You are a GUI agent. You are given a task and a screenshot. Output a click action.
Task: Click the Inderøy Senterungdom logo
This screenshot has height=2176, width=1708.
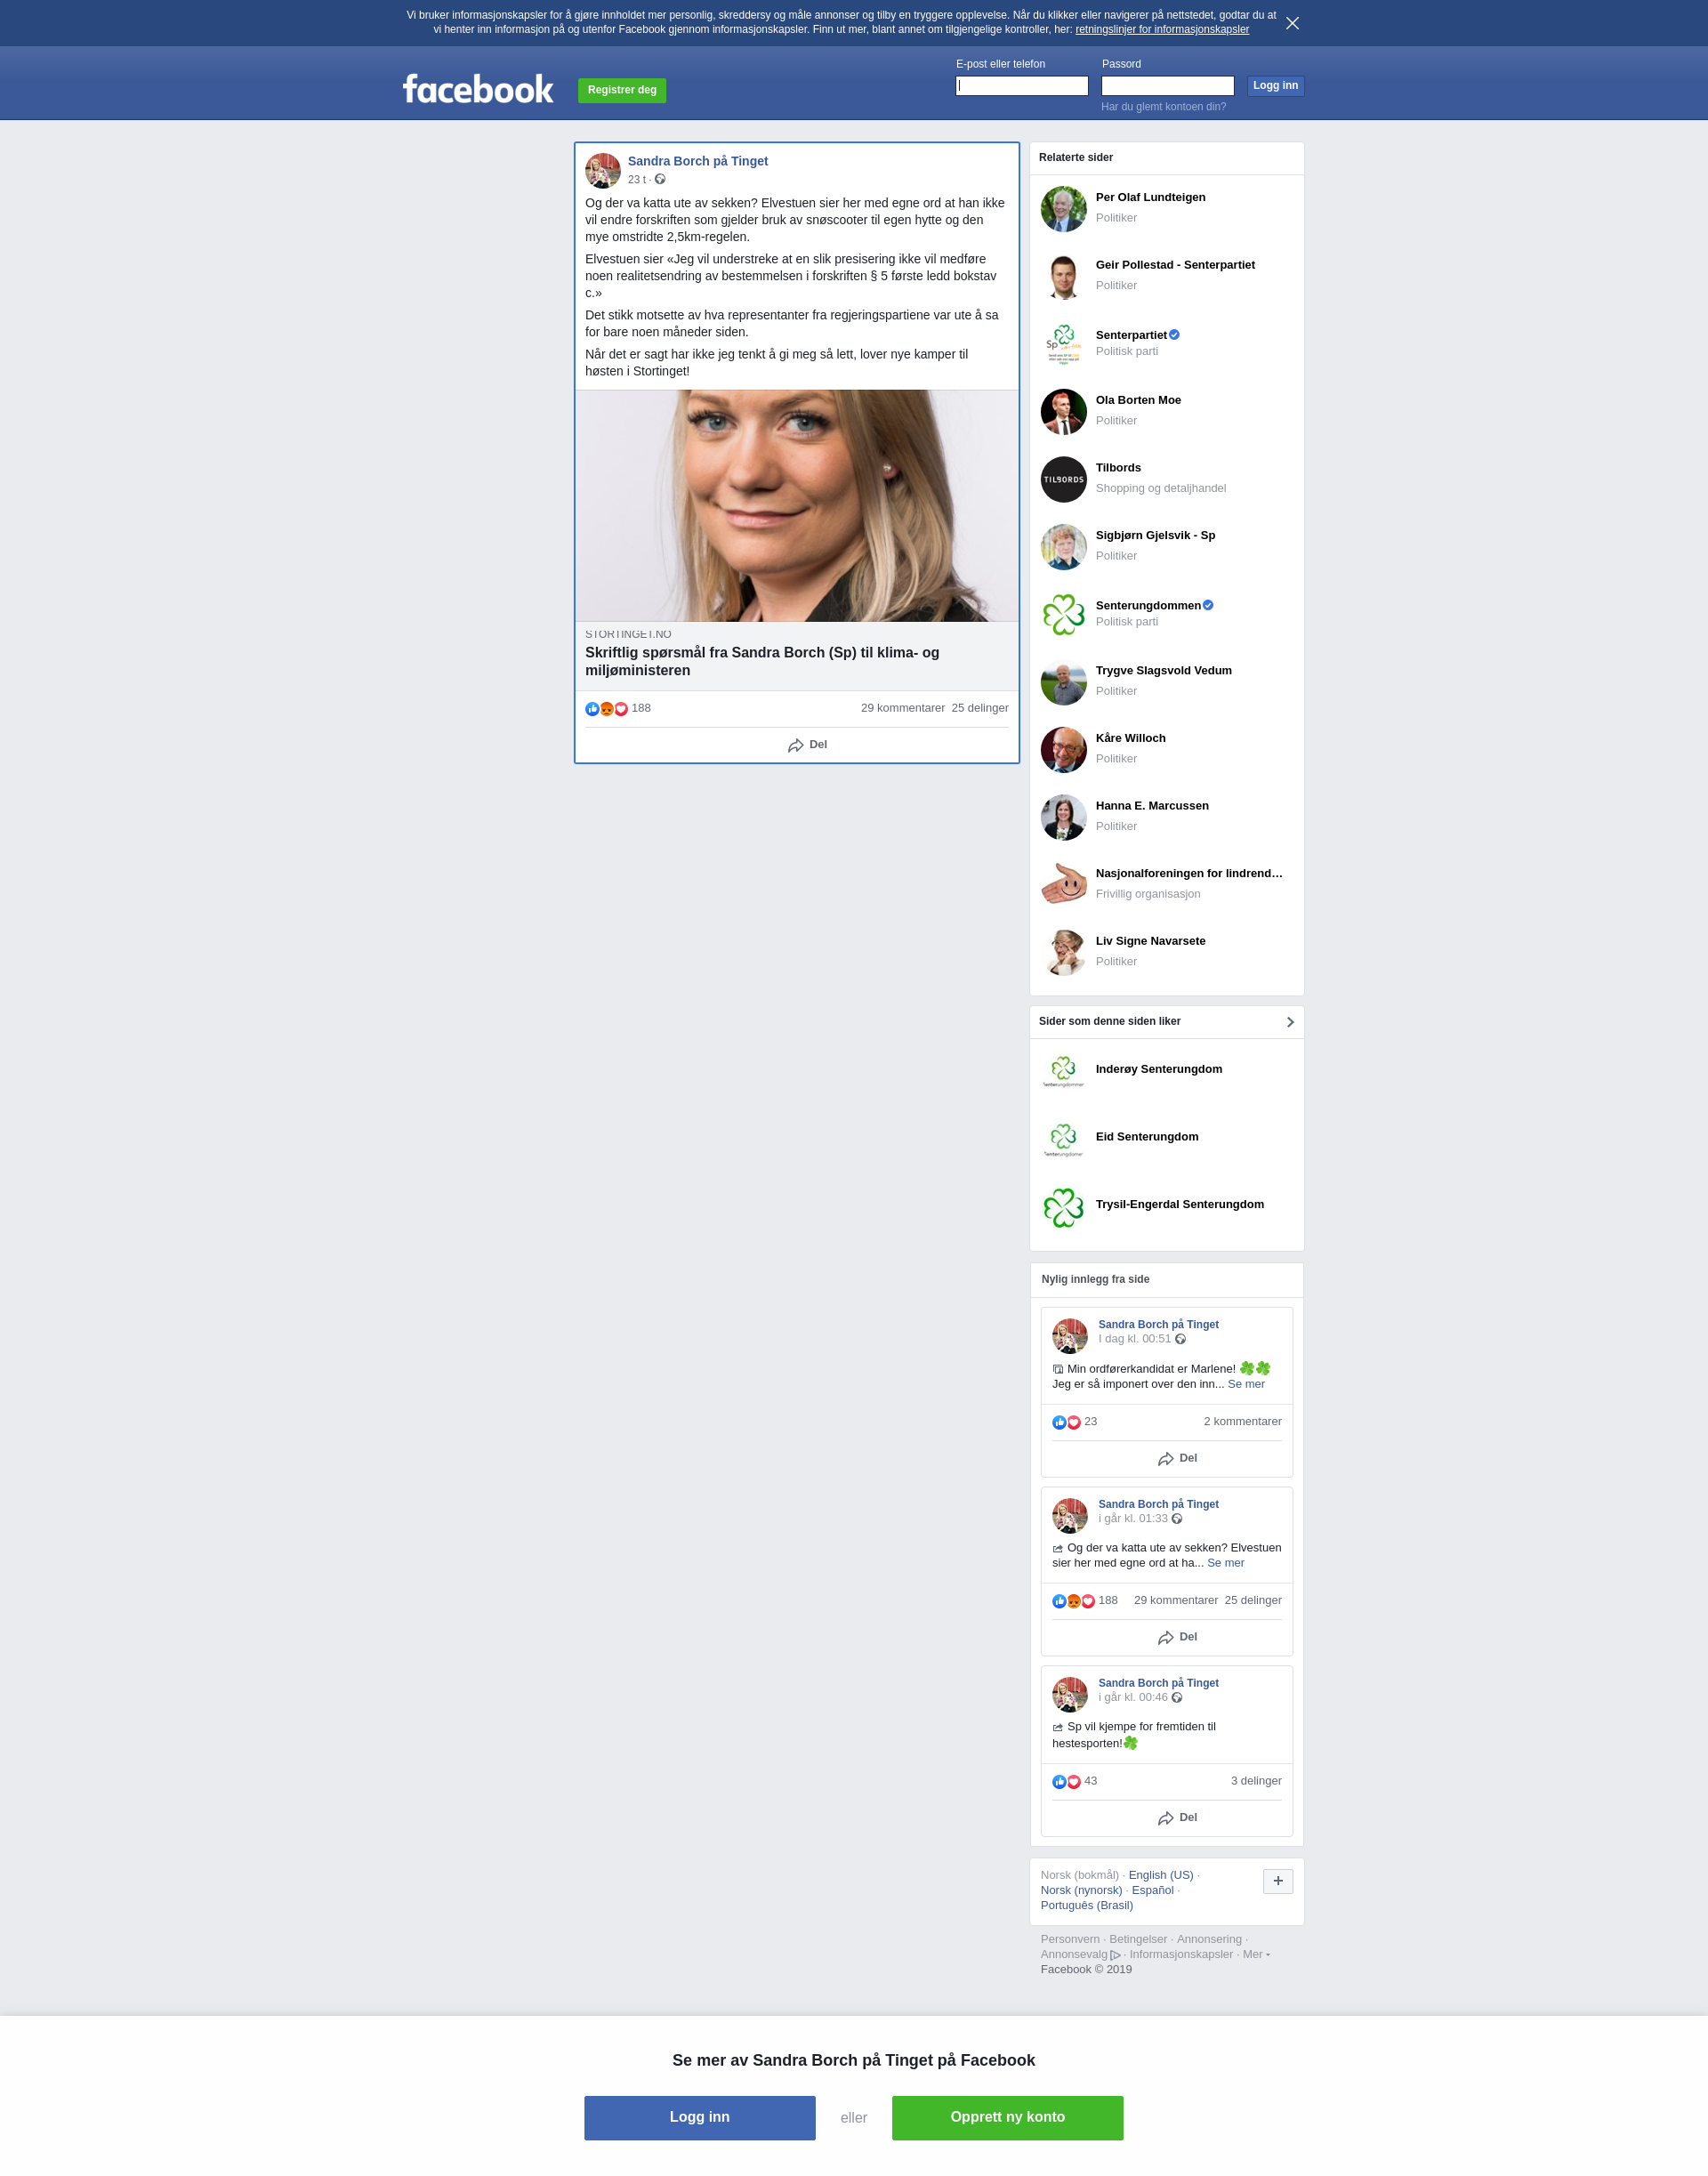1063,1072
